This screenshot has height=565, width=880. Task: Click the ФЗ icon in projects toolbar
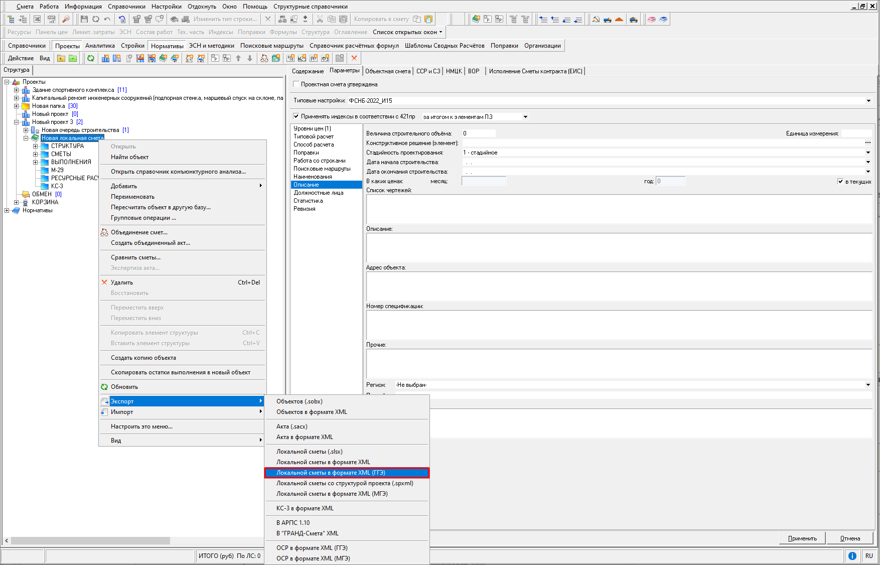[325, 58]
